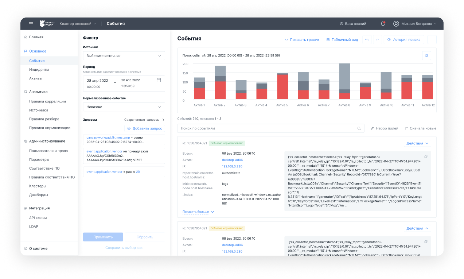
Task: Click the search magnifier icon
Action: tap(359, 128)
